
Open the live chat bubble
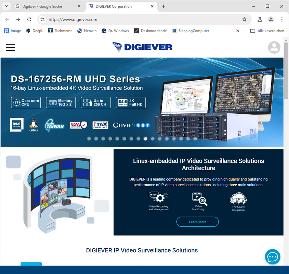(x=273, y=257)
